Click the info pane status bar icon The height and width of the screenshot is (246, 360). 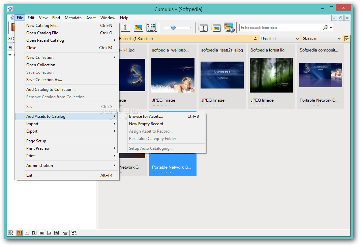[x=27, y=233]
